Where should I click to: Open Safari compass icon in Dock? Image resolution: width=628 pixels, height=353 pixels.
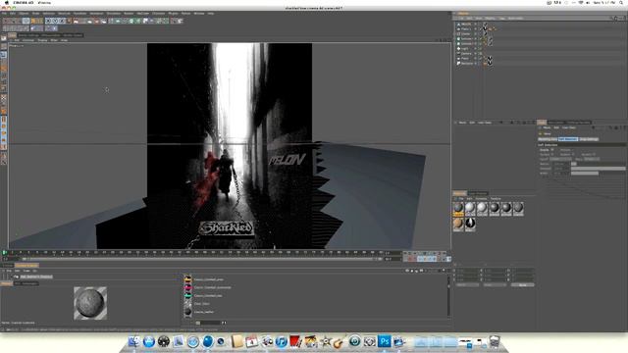193,341
